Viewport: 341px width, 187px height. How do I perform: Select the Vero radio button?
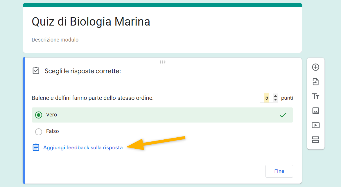pyautogui.click(x=39, y=115)
